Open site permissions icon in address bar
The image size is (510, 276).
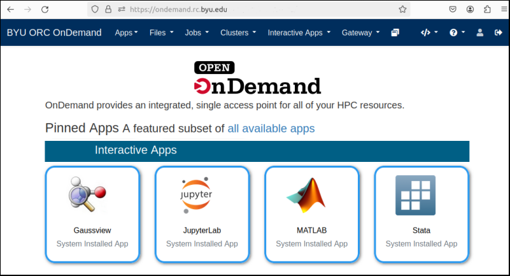pyautogui.click(x=122, y=9)
